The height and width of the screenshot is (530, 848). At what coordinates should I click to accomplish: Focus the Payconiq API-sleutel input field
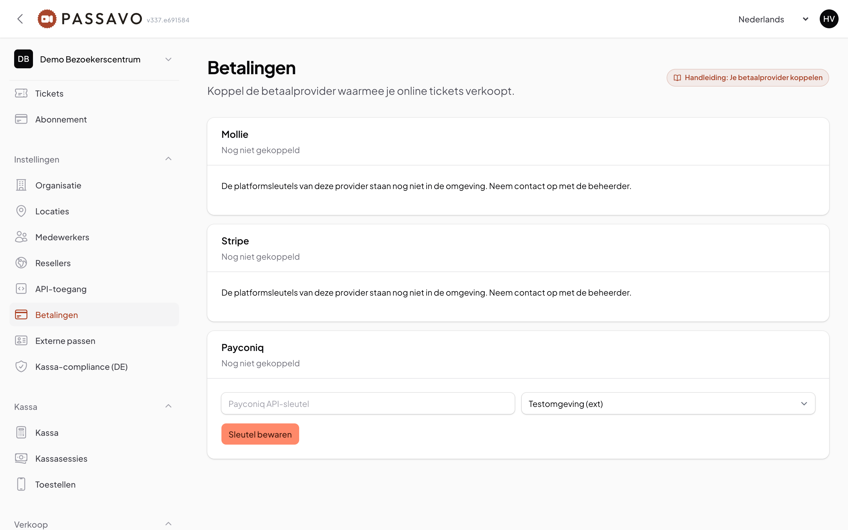tap(368, 404)
